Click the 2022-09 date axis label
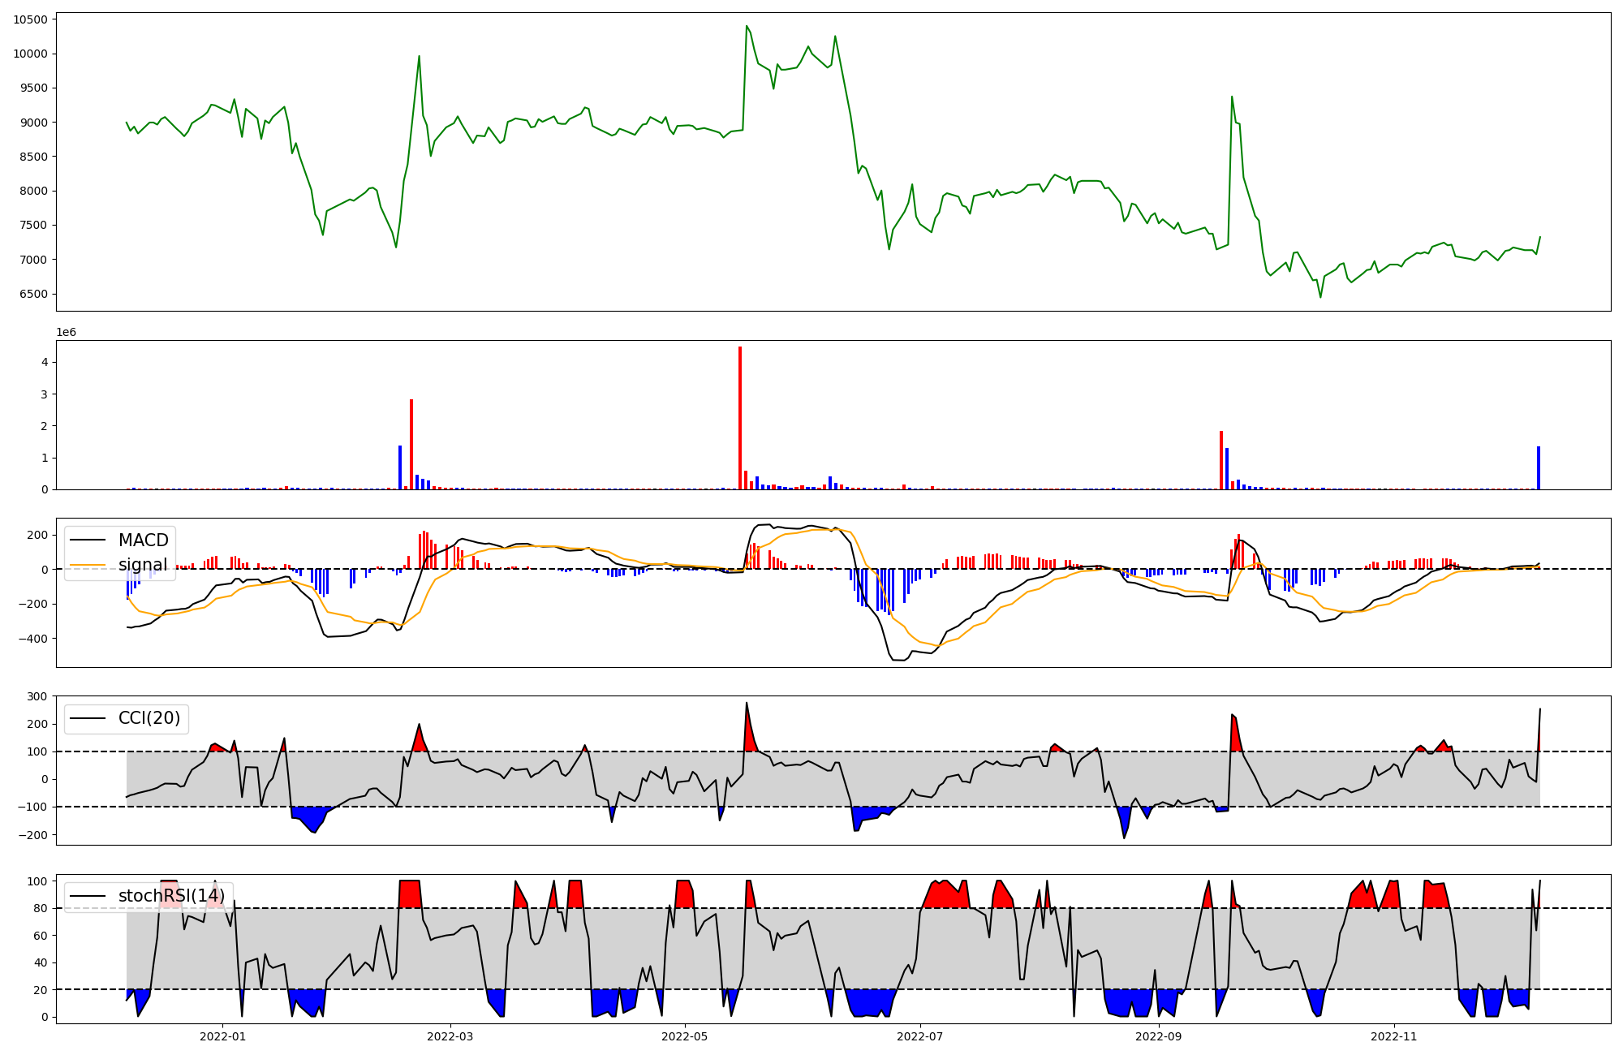1623x1055 pixels. (1159, 1036)
